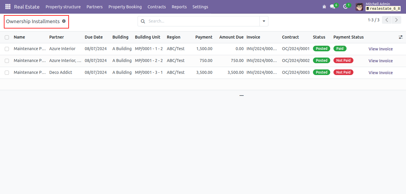Image resolution: width=406 pixels, height=194 pixels.
Task: Sort by the Name column header
Action: click(x=19, y=37)
